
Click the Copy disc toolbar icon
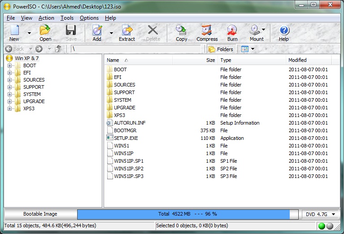[x=181, y=30]
